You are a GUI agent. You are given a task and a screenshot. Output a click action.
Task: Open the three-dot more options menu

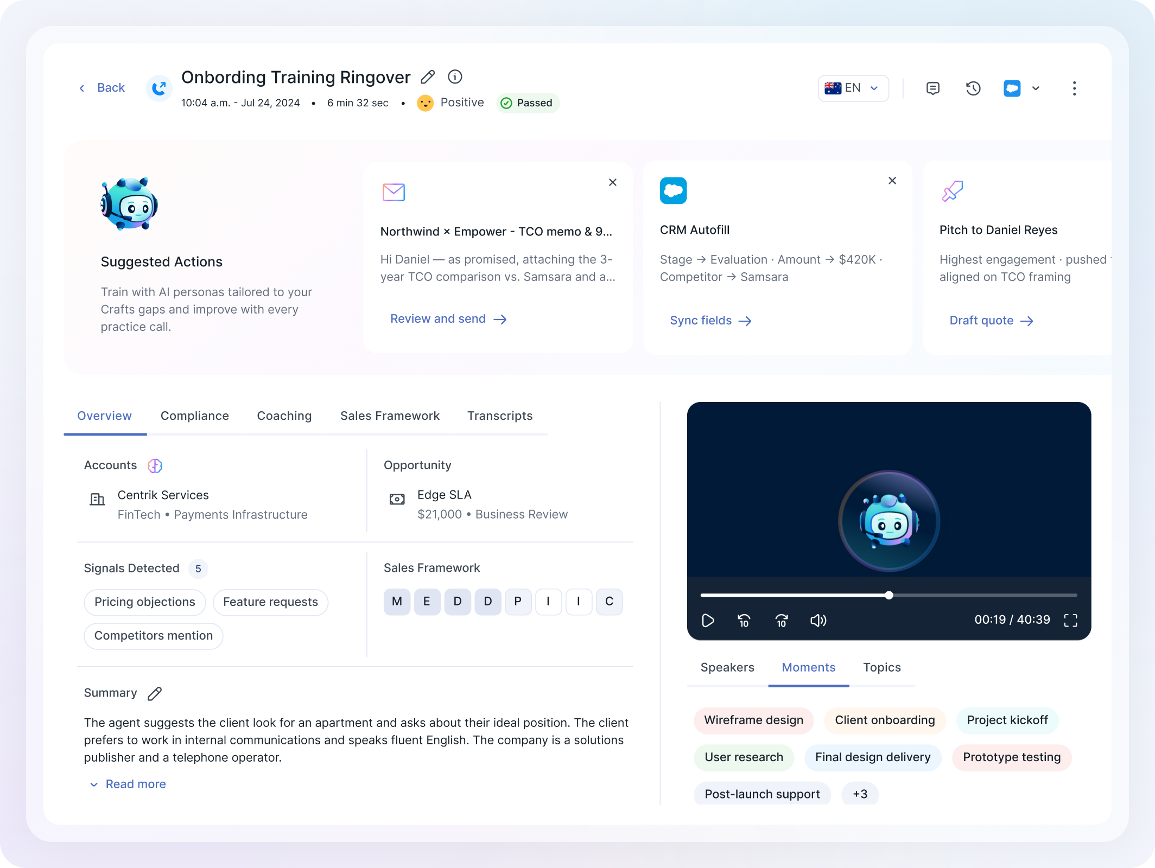click(x=1074, y=88)
